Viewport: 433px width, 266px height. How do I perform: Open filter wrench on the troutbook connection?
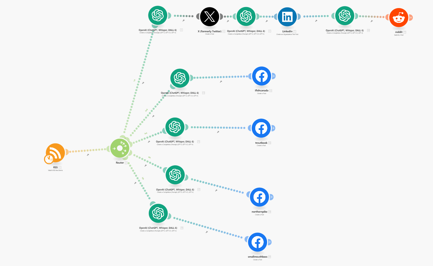[218, 132]
